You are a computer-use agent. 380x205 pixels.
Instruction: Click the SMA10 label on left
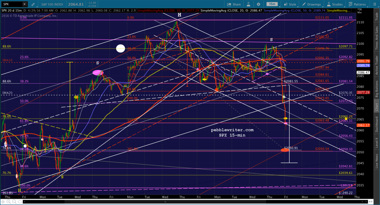(x=7, y=60)
